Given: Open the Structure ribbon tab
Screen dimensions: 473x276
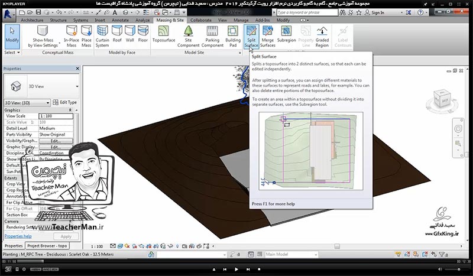Looking at the screenshot, I should [58, 20].
